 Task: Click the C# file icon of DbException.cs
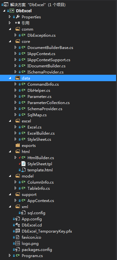[24, 35]
